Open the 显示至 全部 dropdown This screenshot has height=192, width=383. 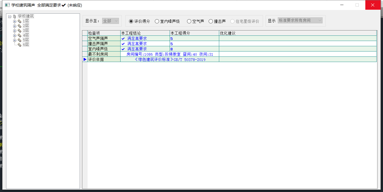[x=111, y=21]
